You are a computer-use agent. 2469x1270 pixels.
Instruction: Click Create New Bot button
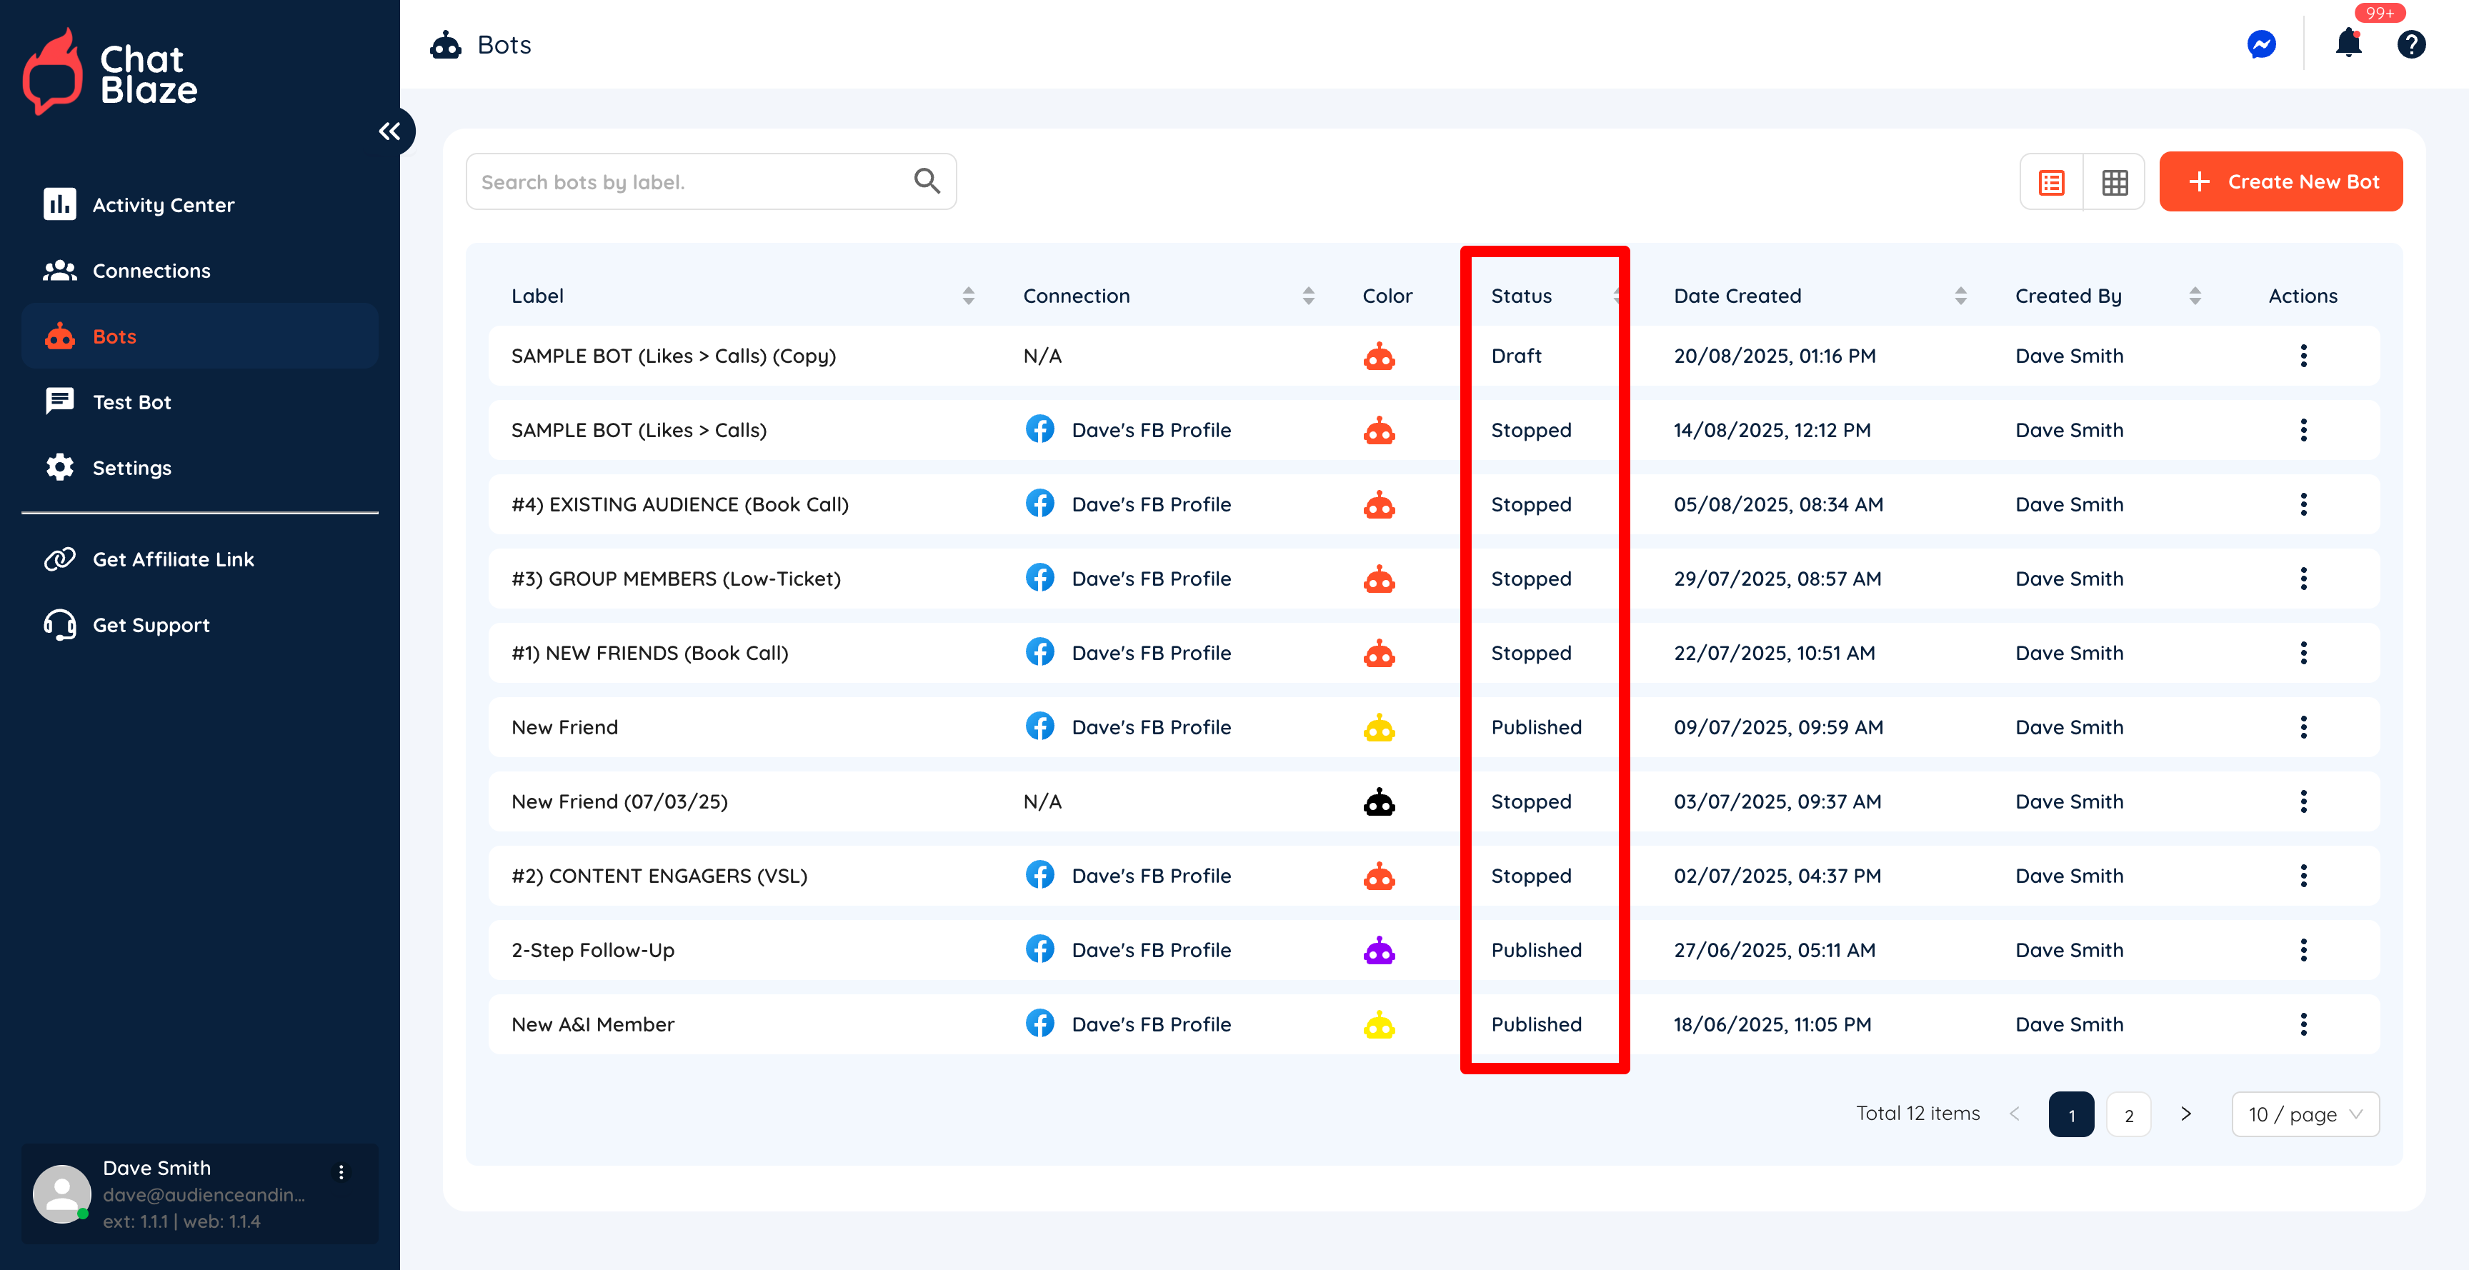2280,182
